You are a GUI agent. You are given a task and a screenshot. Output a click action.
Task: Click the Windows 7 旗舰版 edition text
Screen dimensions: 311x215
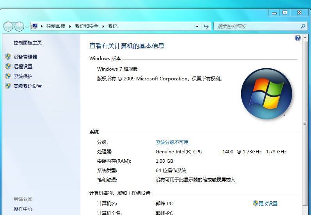pos(117,69)
